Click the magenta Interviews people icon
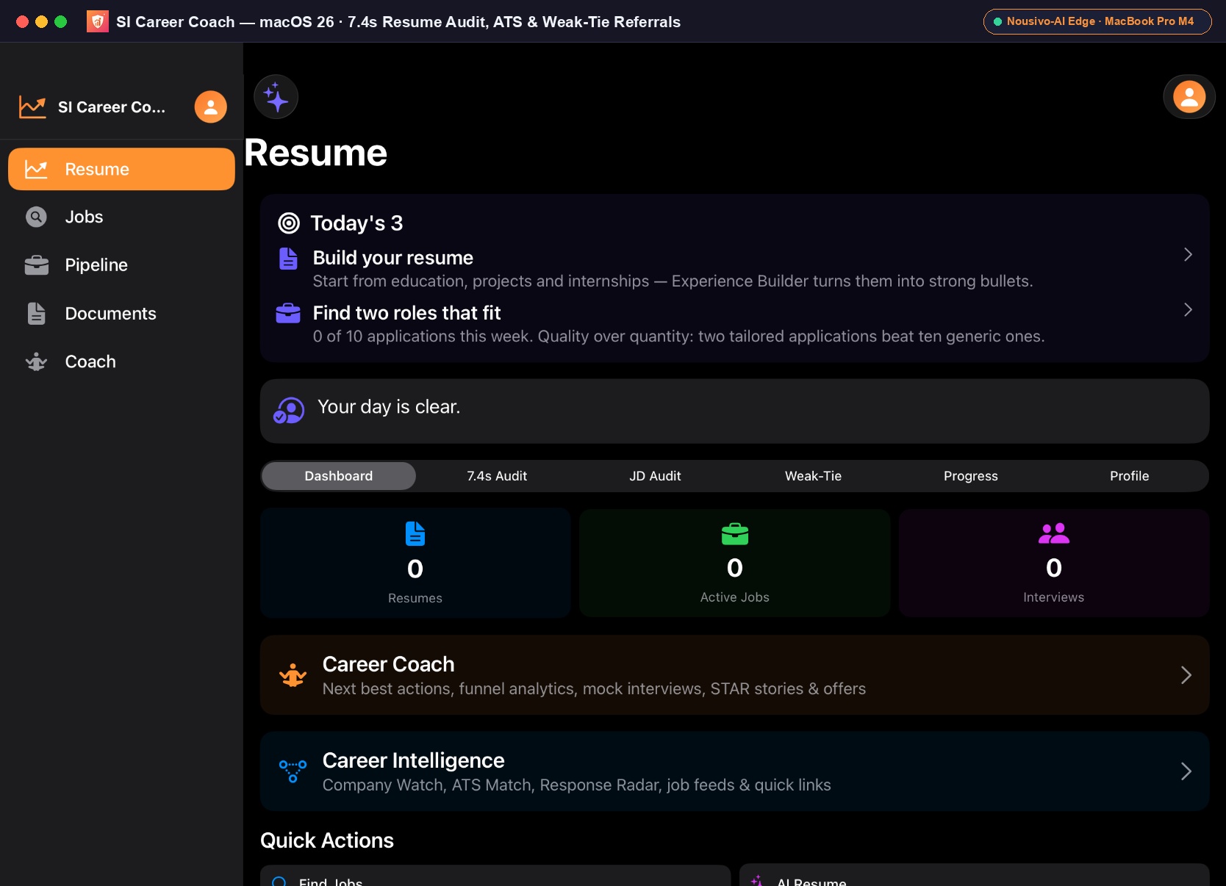This screenshot has width=1226, height=886. pos(1054,533)
